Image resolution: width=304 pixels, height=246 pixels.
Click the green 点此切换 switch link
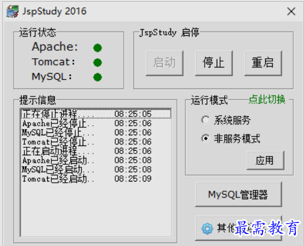click(267, 99)
